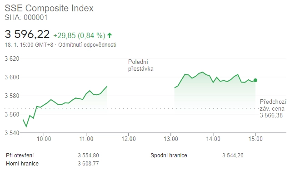Click the 10:00 time axis label
The width and height of the screenshot is (290, 170).
[x=44, y=139]
